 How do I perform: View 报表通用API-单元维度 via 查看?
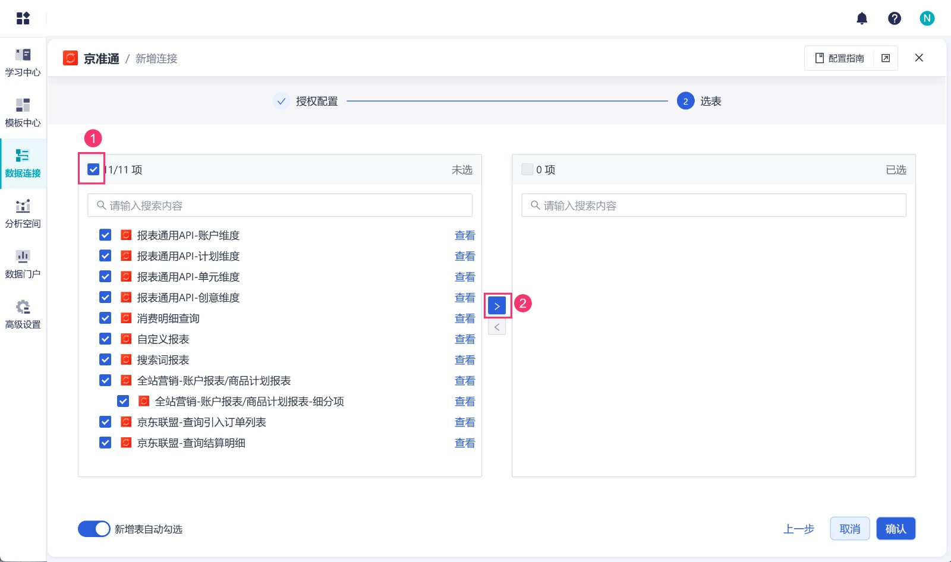[465, 277]
